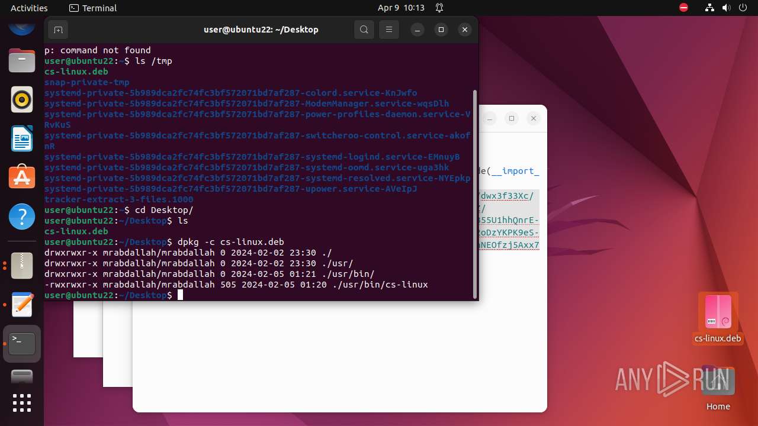This screenshot has height=426, width=758.
Task: Select cs-linux.deb desktop file
Action: pos(718,318)
